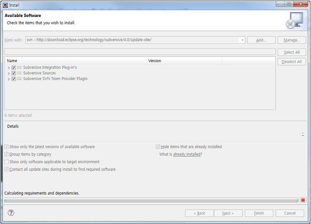Click the Manage... button
Screen dimensions: 311x224
292,40
